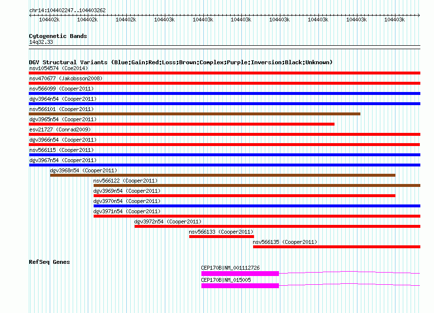Screen dimensions: 434x313
Task: Open the dgv3969n54 (Cooper2011) label
Action: pyautogui.click(x=127, y=191)
